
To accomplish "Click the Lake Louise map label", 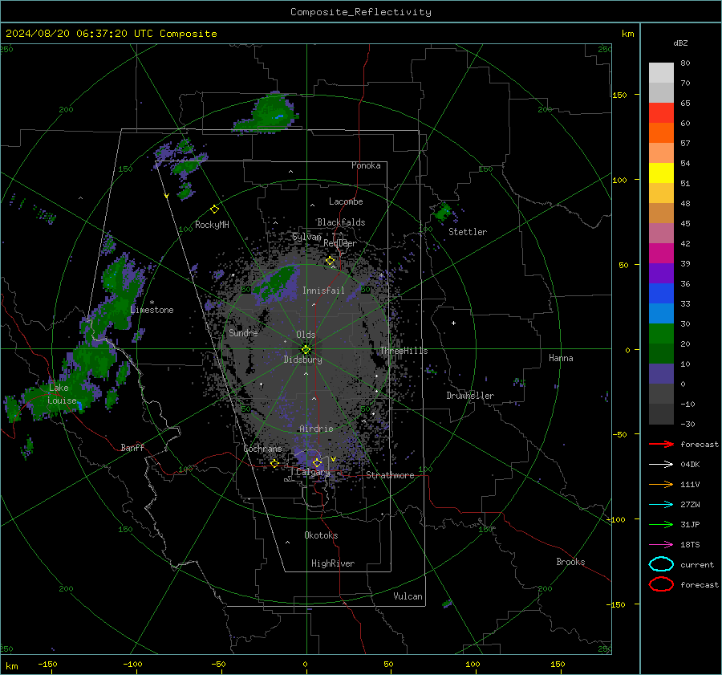I will pyautogui.click(x=61, y=394).
